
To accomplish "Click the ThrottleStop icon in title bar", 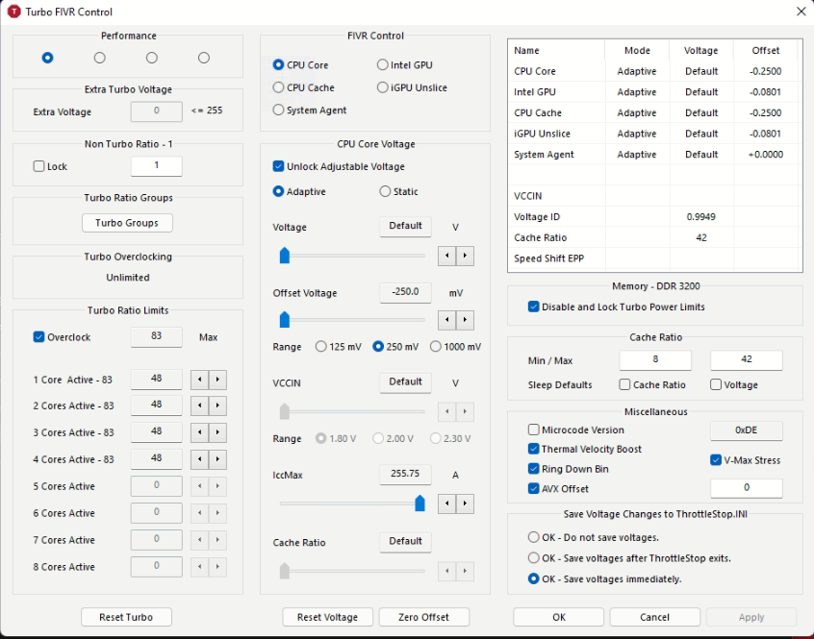I will click(x=13, y=12).
